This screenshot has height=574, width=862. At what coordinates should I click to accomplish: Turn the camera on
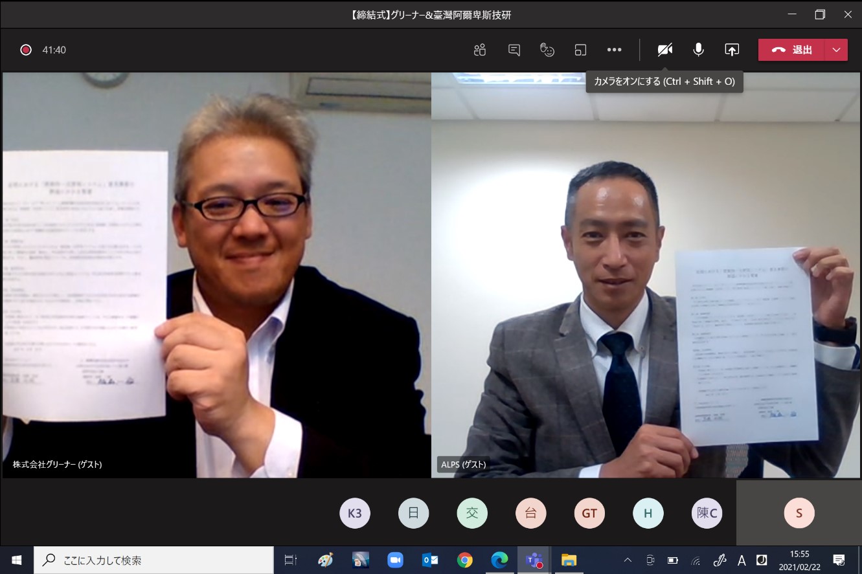click(x=665, y=50)
